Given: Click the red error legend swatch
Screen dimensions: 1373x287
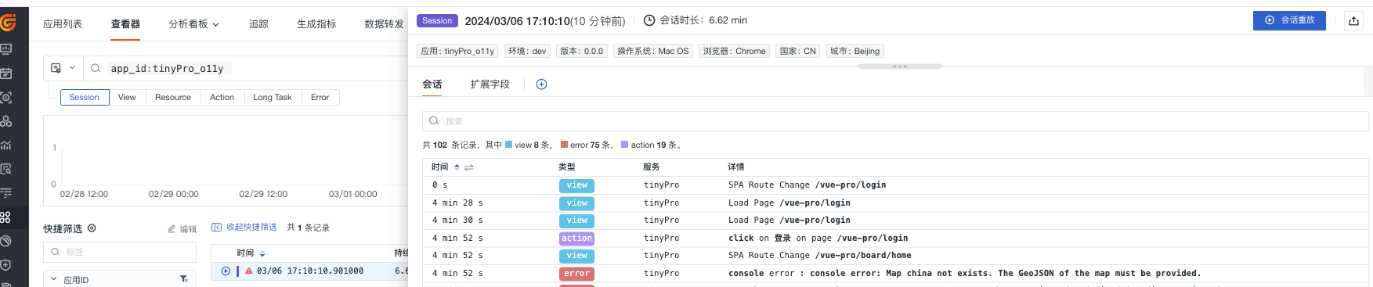Looking at the screenshot, I should coord(564,145).
